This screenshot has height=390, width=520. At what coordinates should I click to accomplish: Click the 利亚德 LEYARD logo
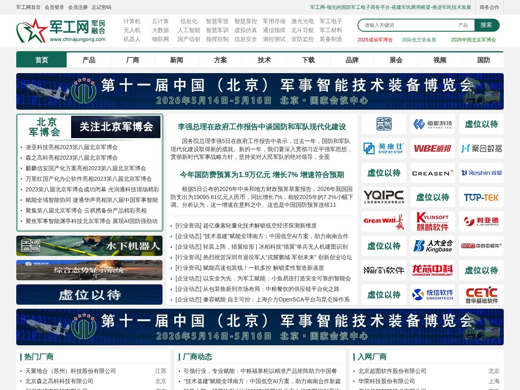coord(481,221)
